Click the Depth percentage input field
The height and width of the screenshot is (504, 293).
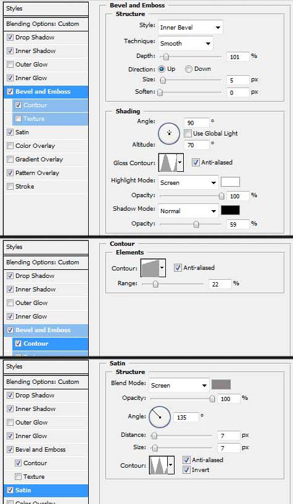(237, 57)
